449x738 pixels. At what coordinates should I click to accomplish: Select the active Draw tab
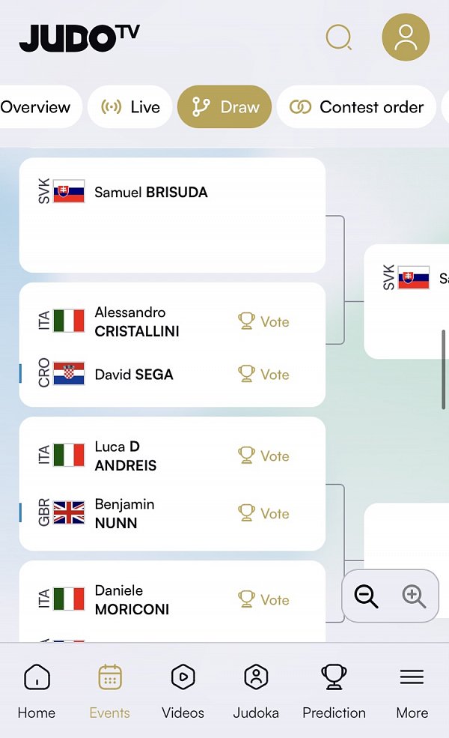(x=224, y=107)
